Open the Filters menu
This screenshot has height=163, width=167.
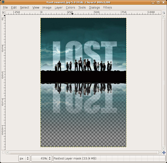click(107, 8)
